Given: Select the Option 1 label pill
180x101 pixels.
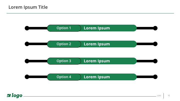Looking at the screenshot, I should [x=64, y=28].
